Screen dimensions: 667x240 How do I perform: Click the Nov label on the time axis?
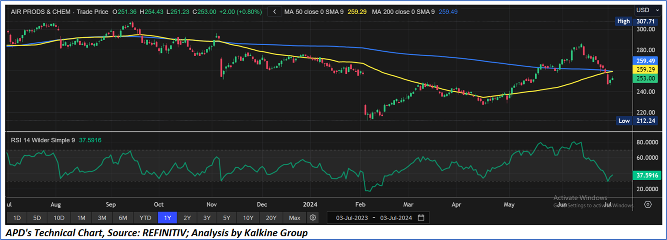pos(211,204)
